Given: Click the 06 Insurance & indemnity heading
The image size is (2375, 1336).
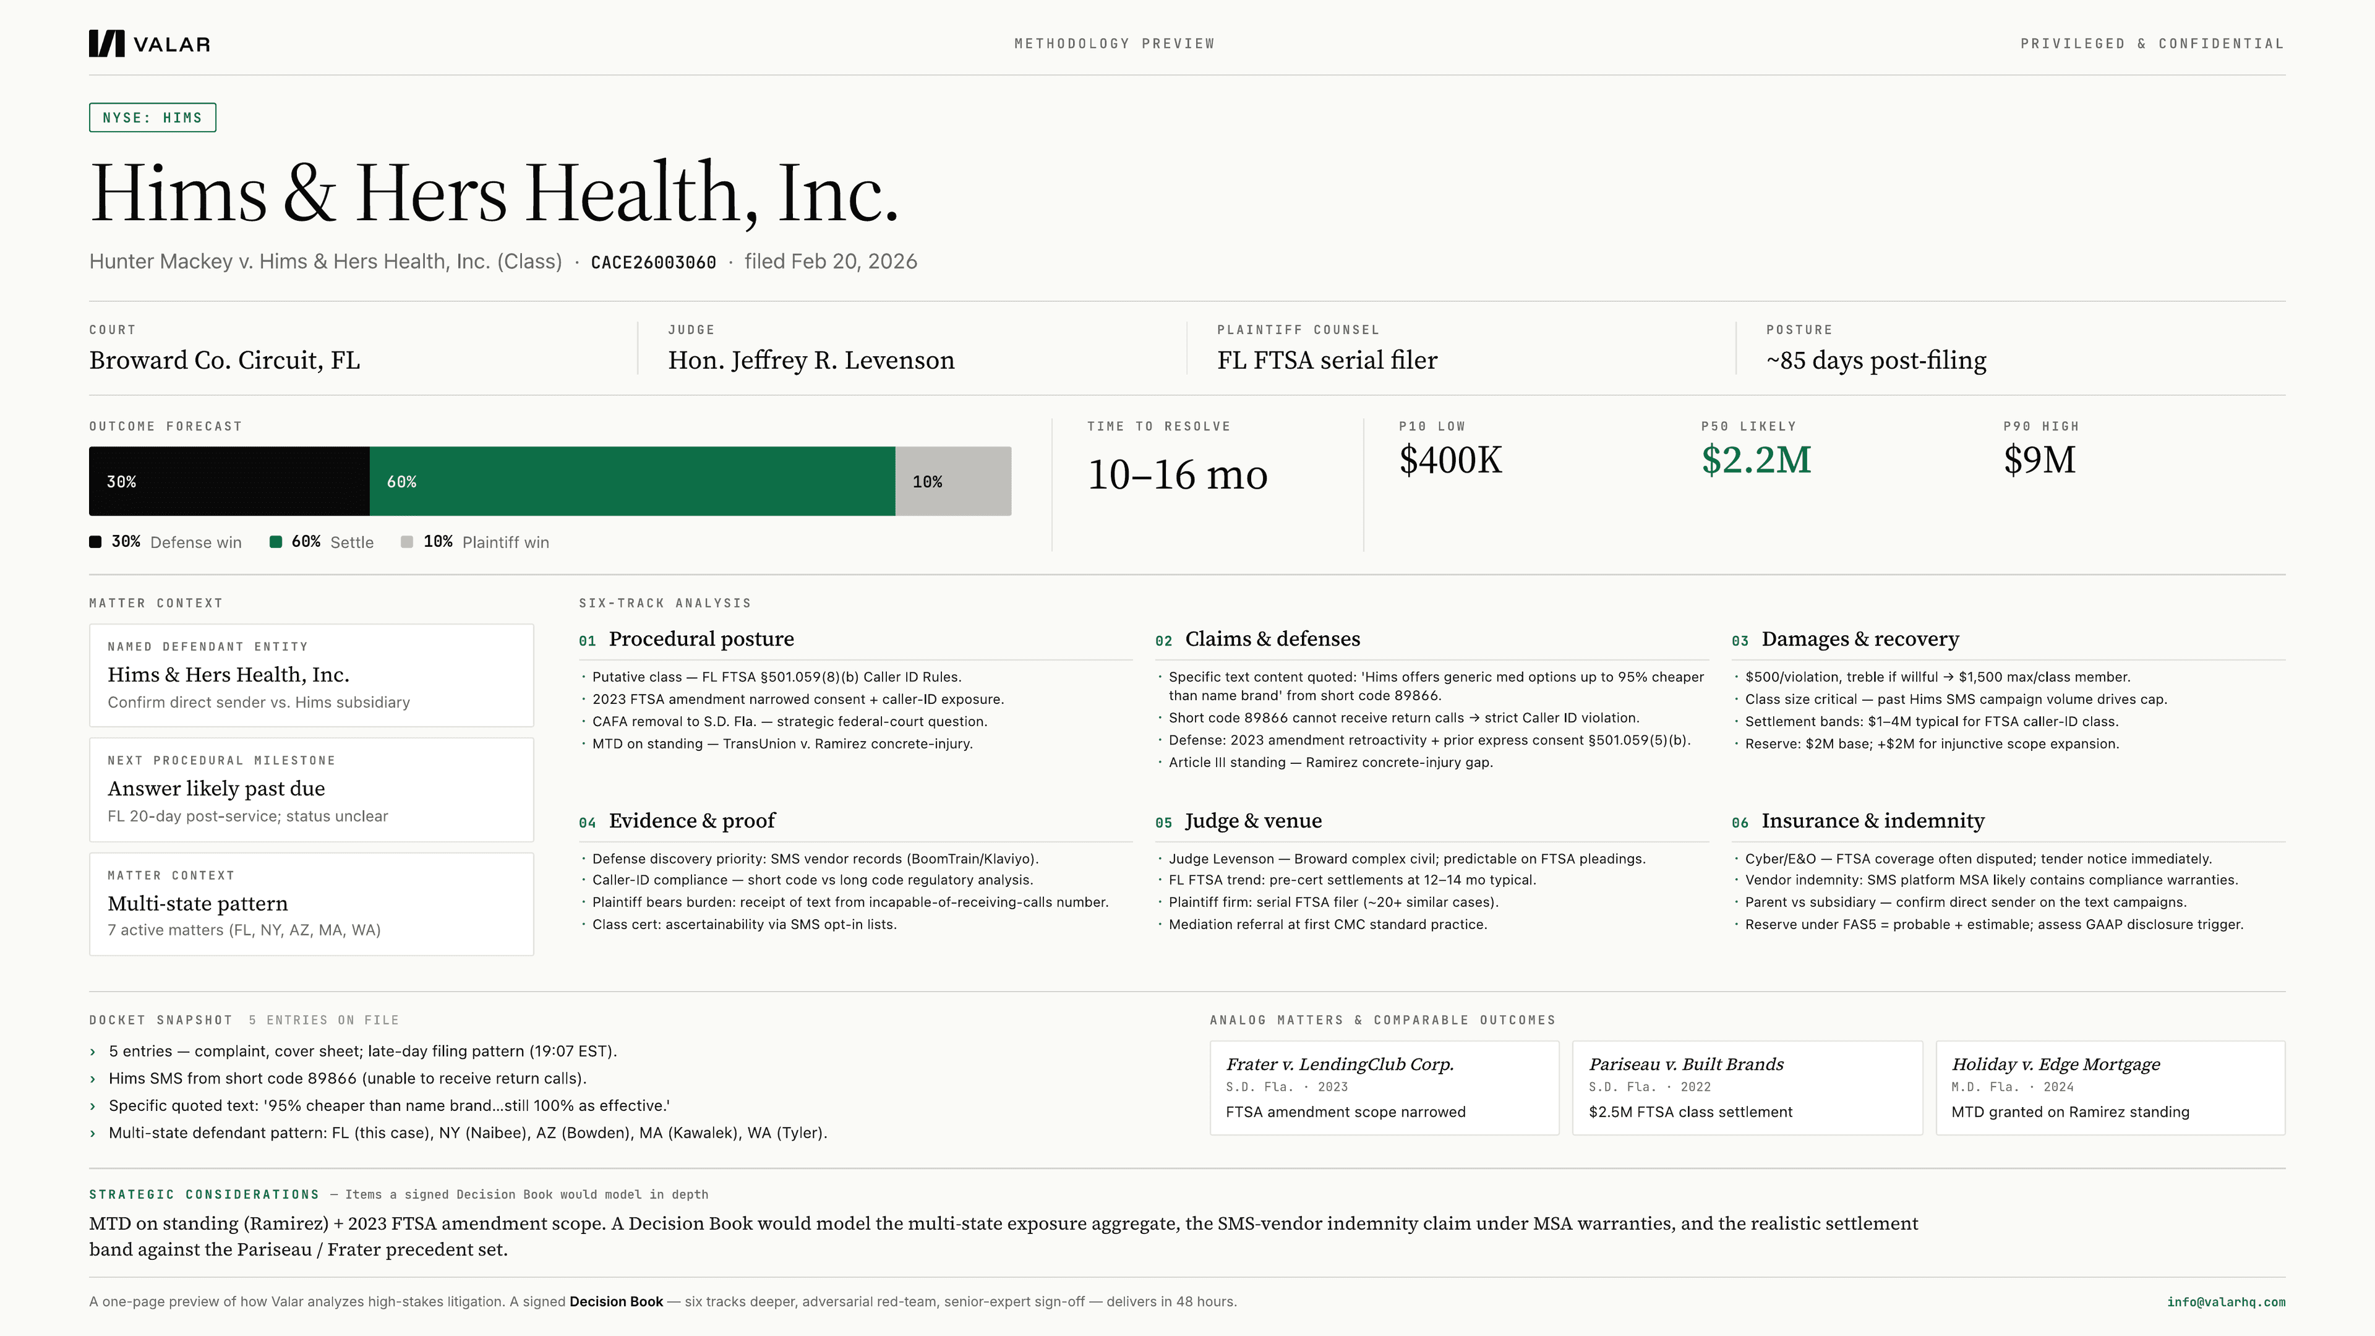Looking at the screenshot, I should 1858,821.
